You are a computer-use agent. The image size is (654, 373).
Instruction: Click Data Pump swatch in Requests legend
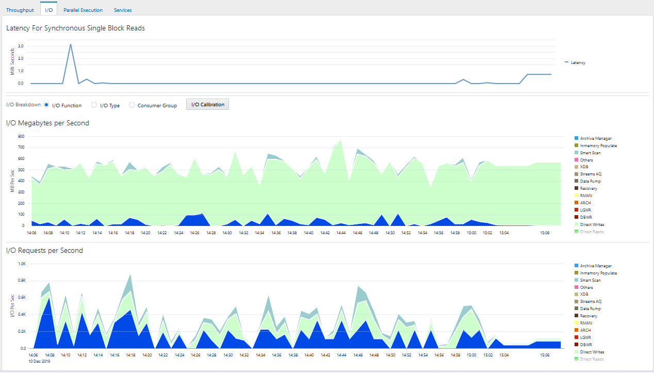pyautogui.click(x=576, y=309)
